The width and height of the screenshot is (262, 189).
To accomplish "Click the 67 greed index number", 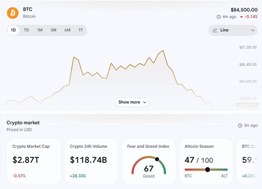I will (149, 169).
